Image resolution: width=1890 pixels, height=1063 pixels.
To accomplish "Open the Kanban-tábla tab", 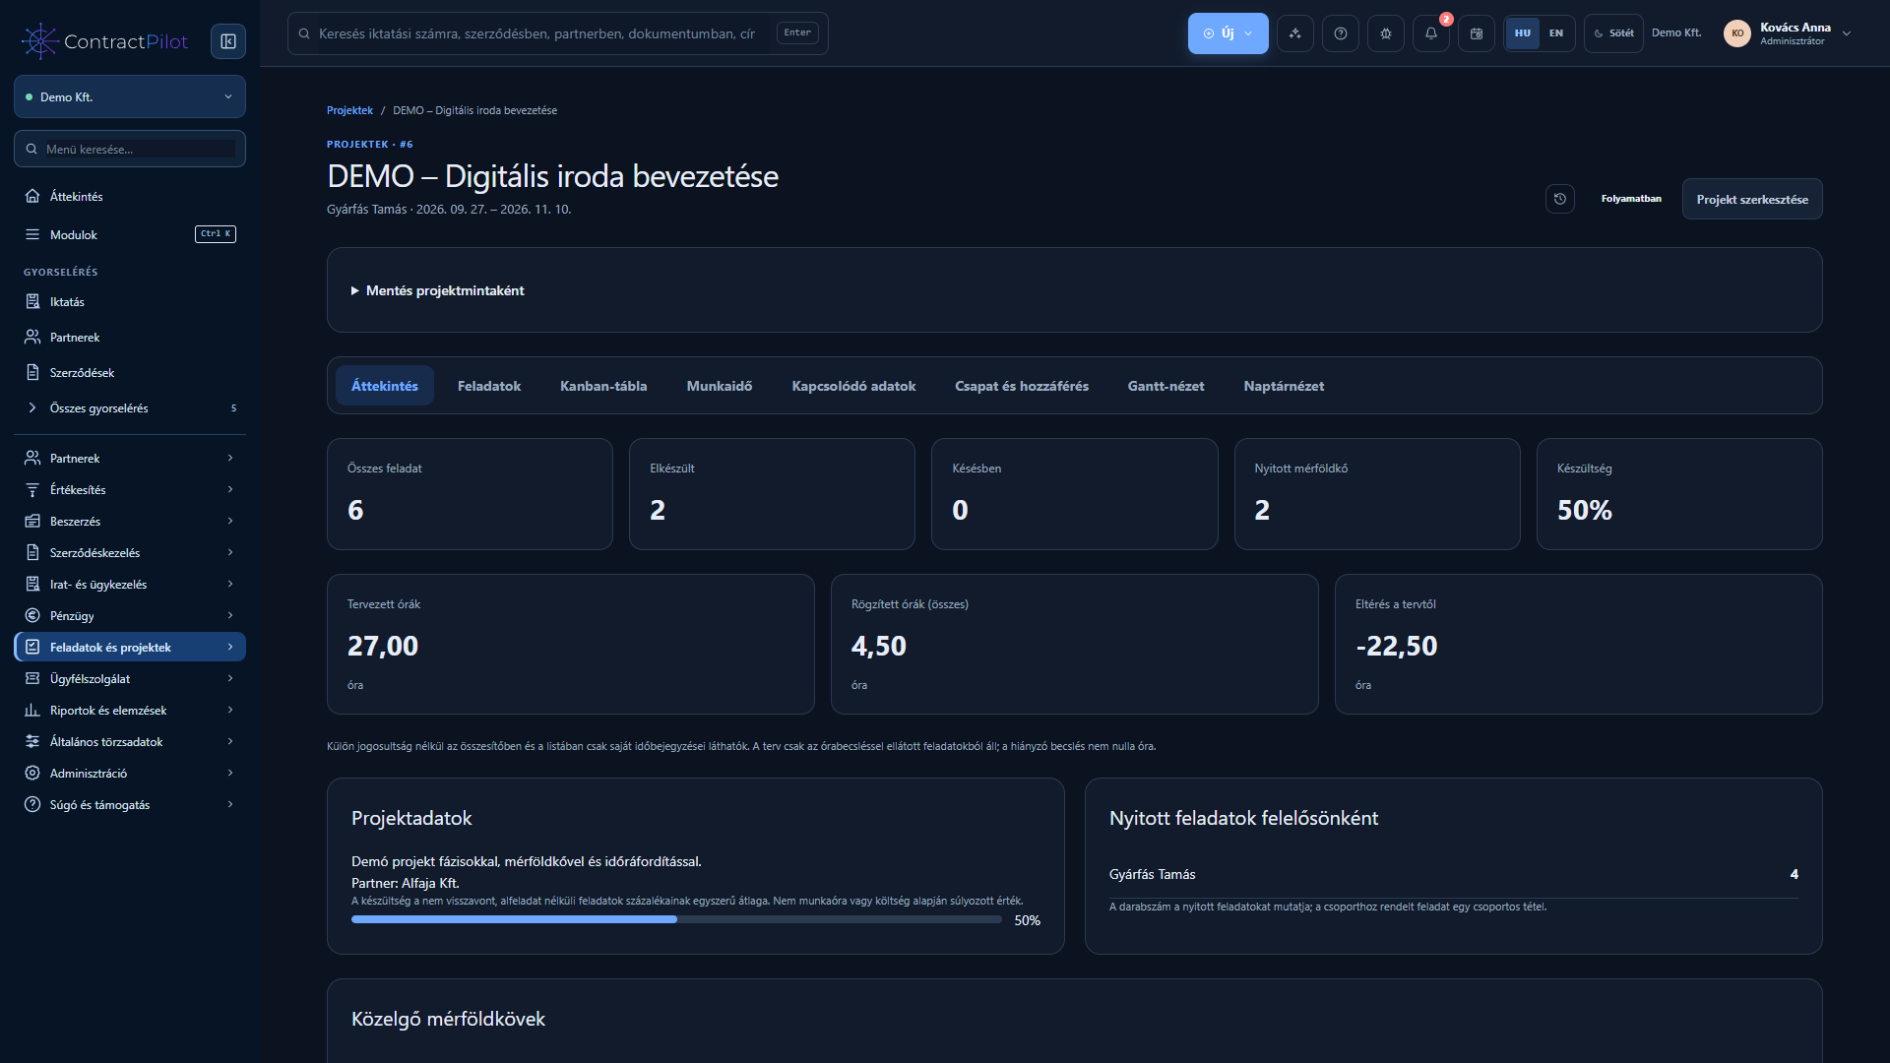I will 603,386.
